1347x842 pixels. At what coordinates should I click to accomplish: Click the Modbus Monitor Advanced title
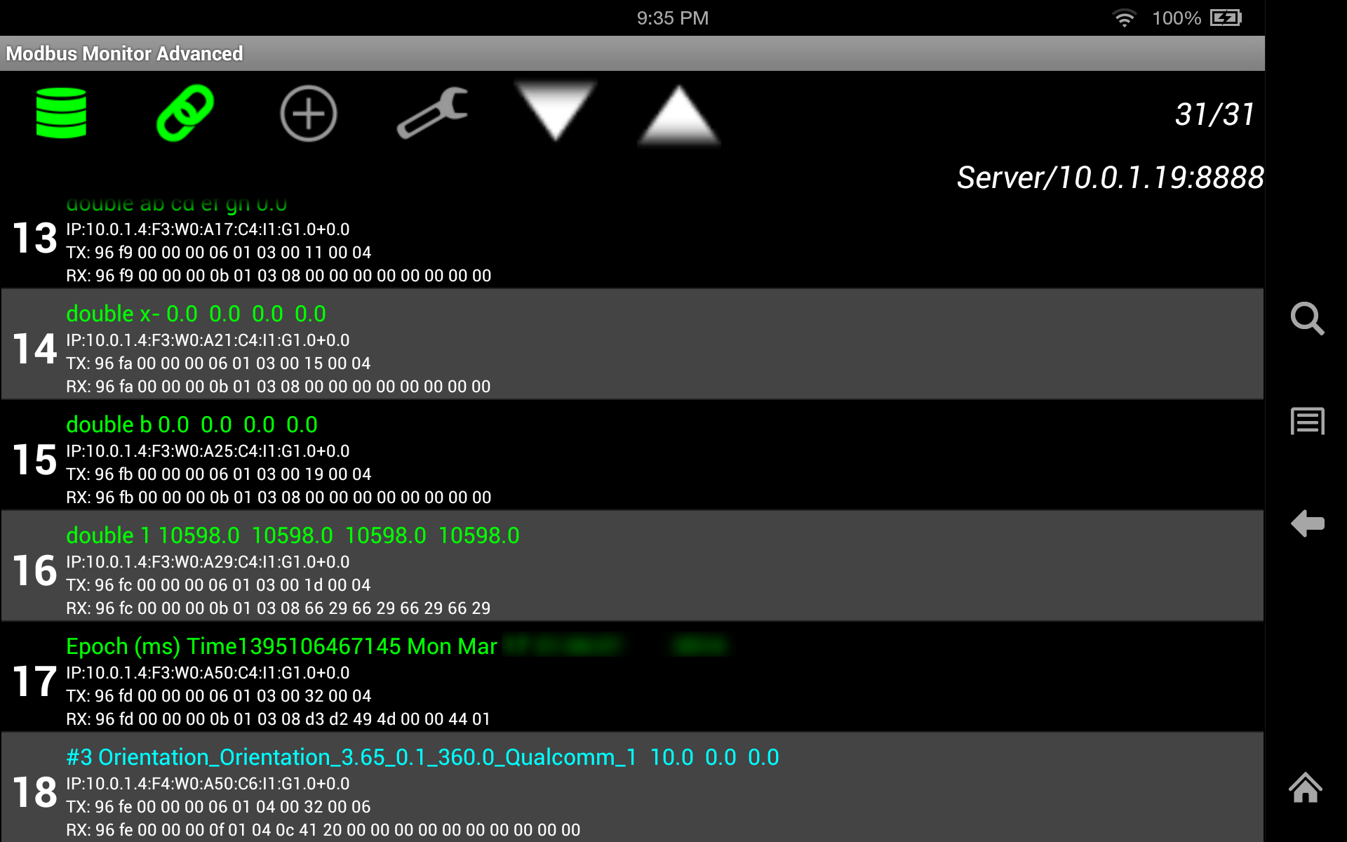pos(124,53)
